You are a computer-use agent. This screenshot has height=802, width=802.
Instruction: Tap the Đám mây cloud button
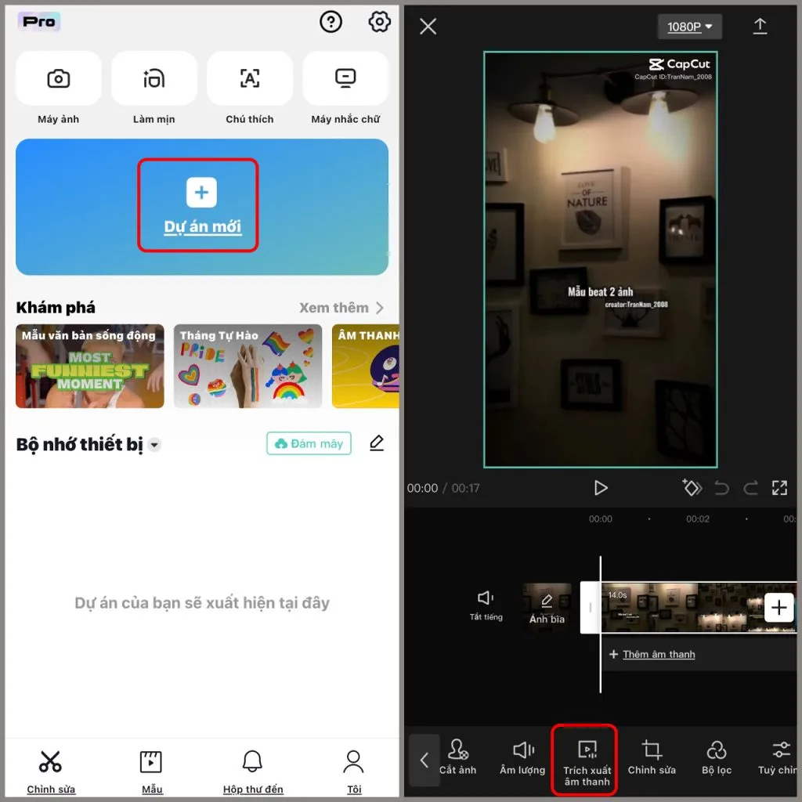(309, 443)
